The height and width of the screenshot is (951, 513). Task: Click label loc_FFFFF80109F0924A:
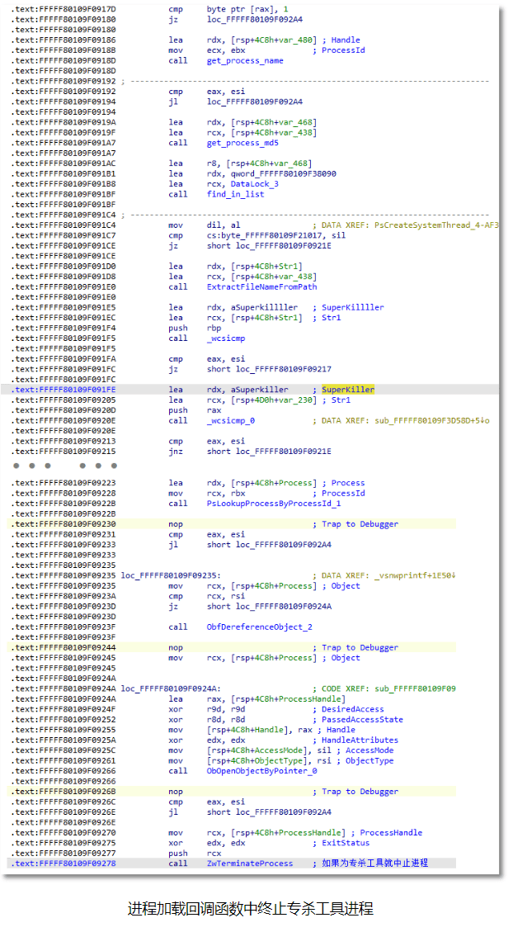[171, 689]
